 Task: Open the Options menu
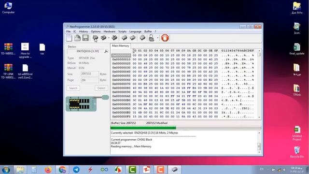coord(96,31)
